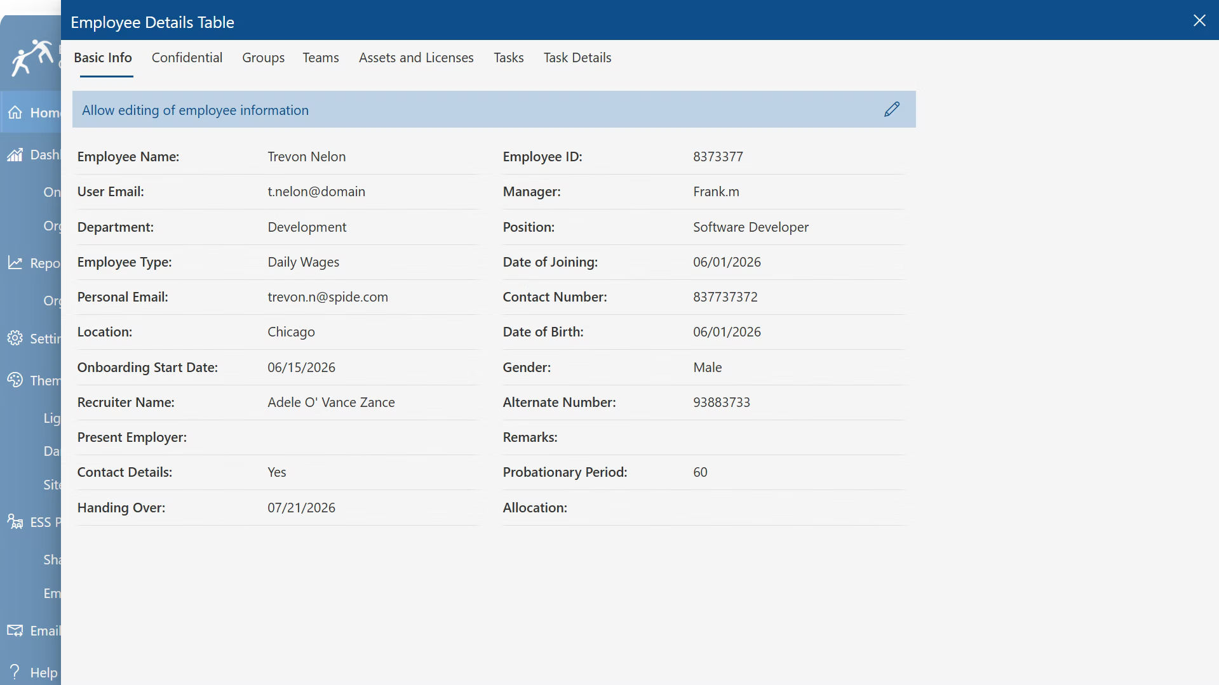Click recruiter name Adele O' Vance Zance
This screenshot has width=1219, height=685.
tap(331, 402)
